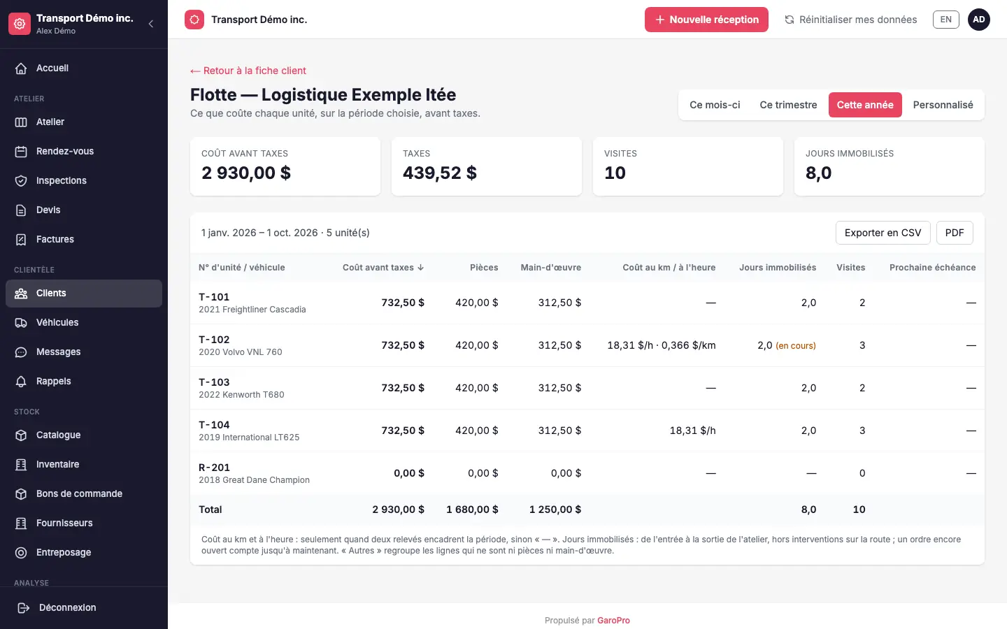Select the Personnalisé period tab

click(943, 105)
